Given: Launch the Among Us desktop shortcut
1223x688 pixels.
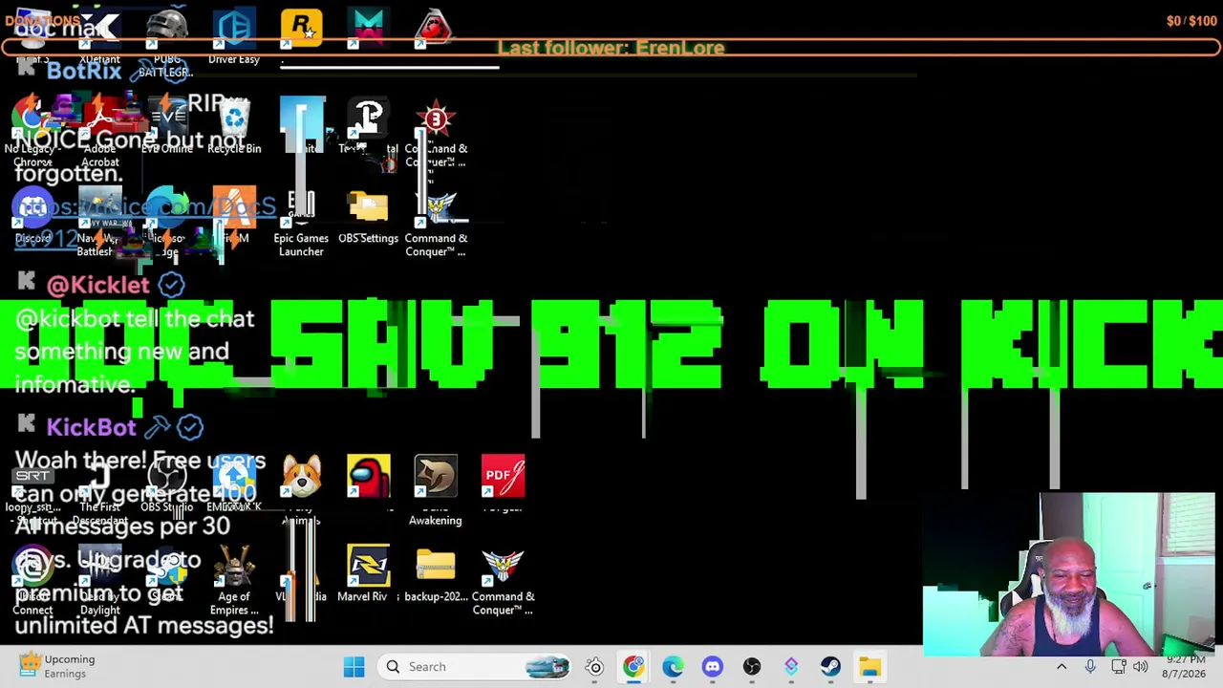Looking at the screenshot, I should point(368,478).
